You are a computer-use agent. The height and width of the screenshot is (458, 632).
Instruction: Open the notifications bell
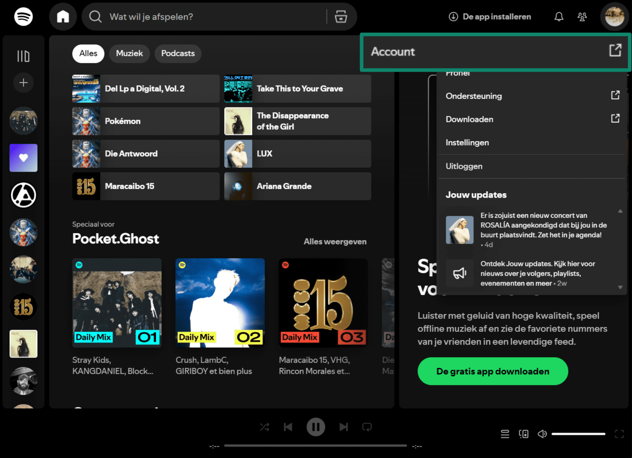coord(559,17)
